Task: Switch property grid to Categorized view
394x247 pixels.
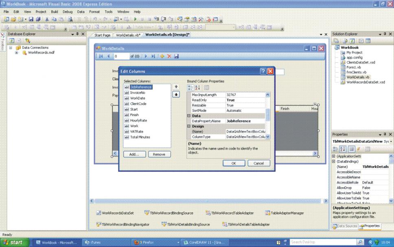Action: [190, 88]
